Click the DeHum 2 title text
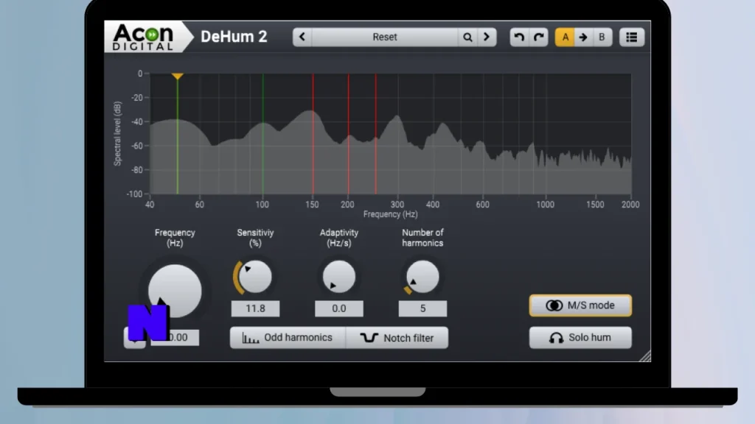755x424 pixels. tap(234, 37)
